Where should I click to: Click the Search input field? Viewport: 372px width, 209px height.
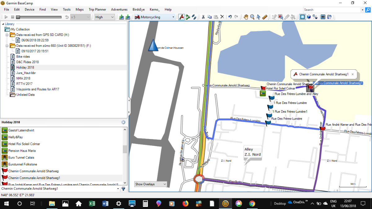(332, 10)
